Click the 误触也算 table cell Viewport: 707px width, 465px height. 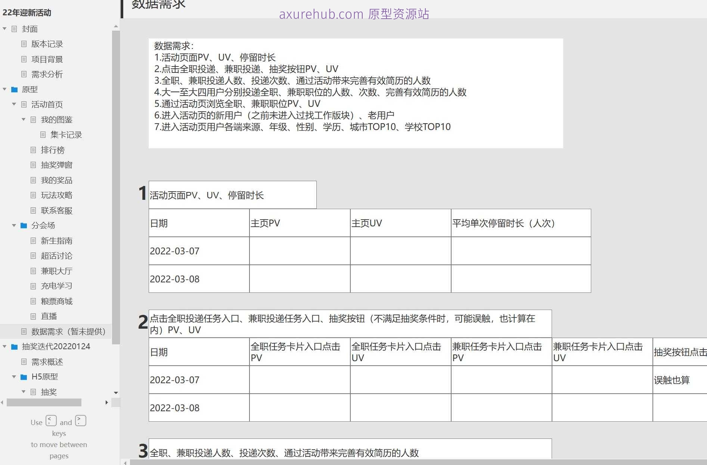[x=680, y=380]
